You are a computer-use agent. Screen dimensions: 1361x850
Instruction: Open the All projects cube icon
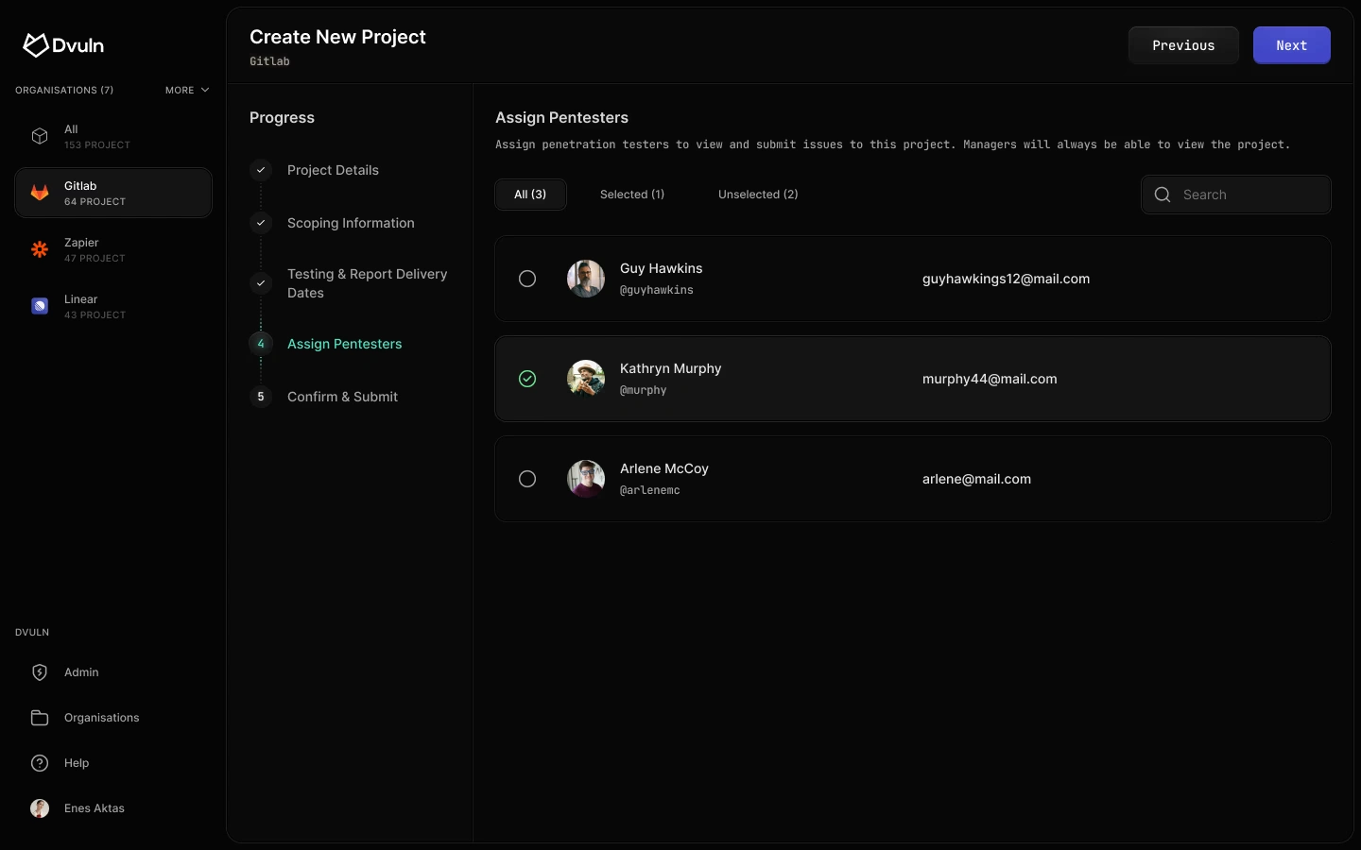[x=40, y=136]
